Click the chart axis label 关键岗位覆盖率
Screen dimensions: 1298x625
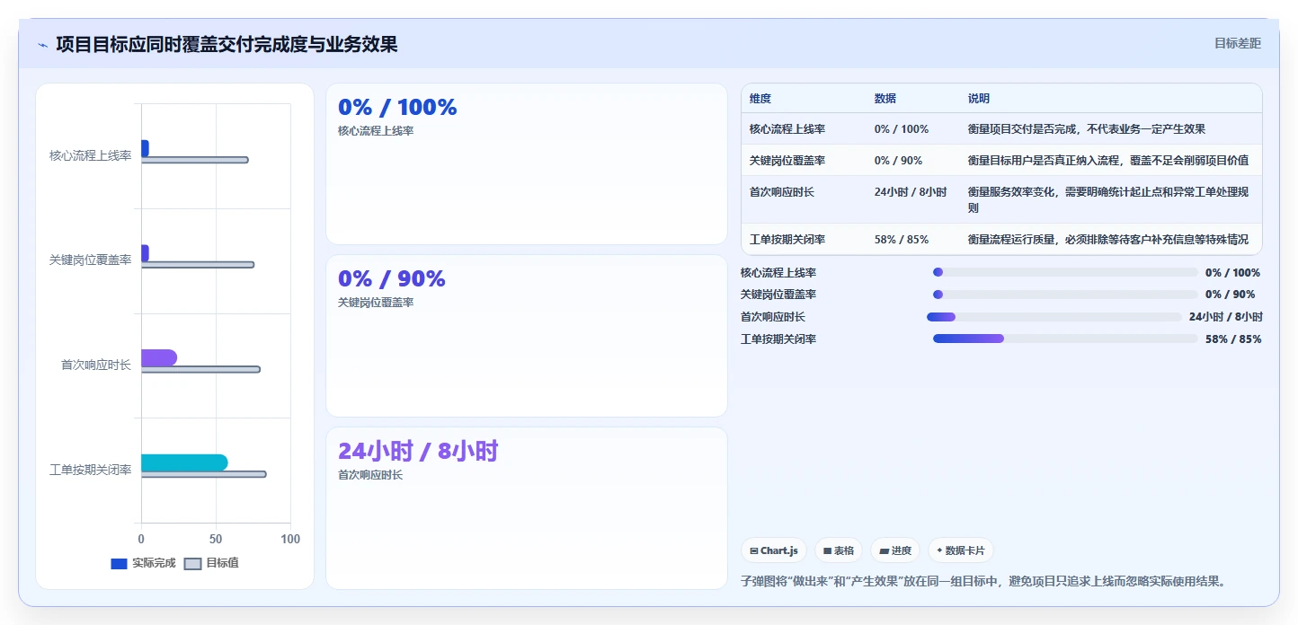91,260
